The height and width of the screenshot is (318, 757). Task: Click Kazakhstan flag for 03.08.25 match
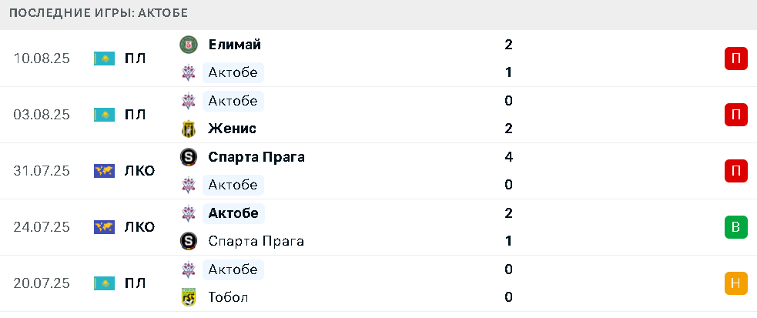click(x=104, y=115)
